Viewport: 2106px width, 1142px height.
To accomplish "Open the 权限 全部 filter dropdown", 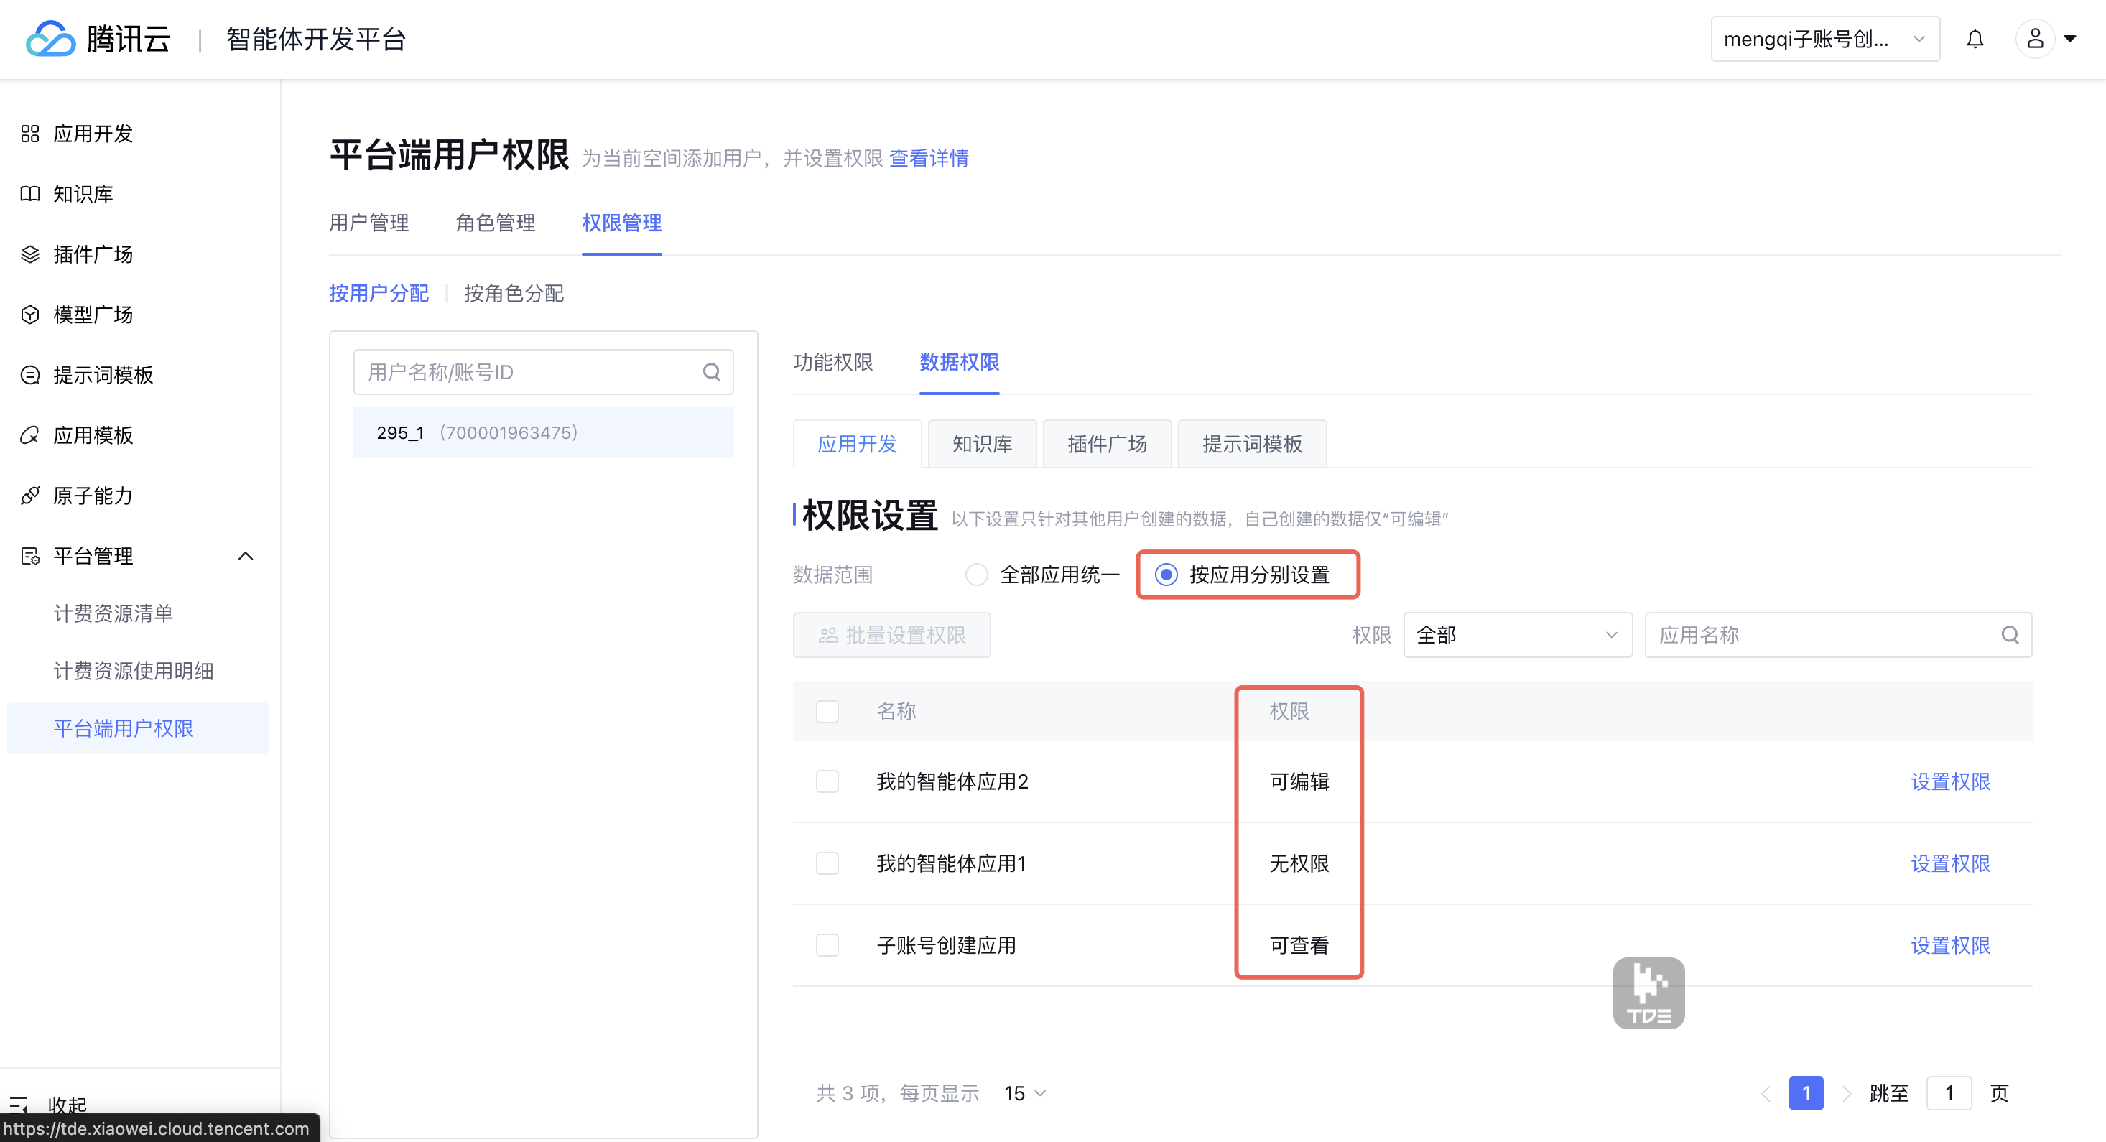I will (x=1516, y=635).
